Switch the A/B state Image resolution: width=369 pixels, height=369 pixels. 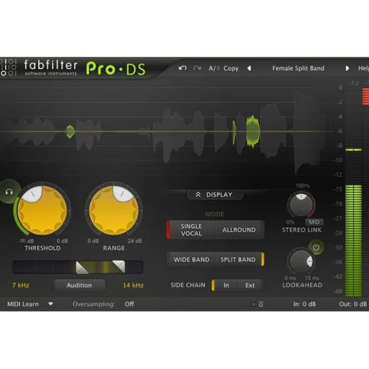point(214,68)
